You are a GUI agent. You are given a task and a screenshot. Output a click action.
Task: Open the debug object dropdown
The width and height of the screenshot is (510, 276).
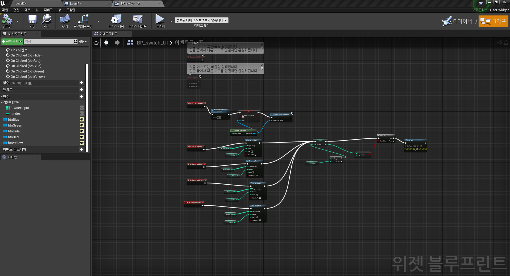pos(202,20)
